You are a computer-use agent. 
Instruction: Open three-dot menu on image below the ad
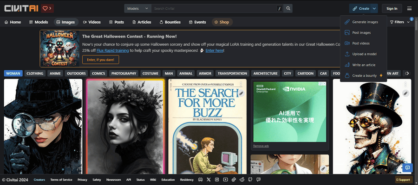(323, 160)
